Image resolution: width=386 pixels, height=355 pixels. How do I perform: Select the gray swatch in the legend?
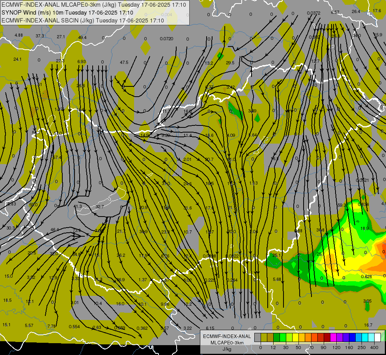coord(258,337)
